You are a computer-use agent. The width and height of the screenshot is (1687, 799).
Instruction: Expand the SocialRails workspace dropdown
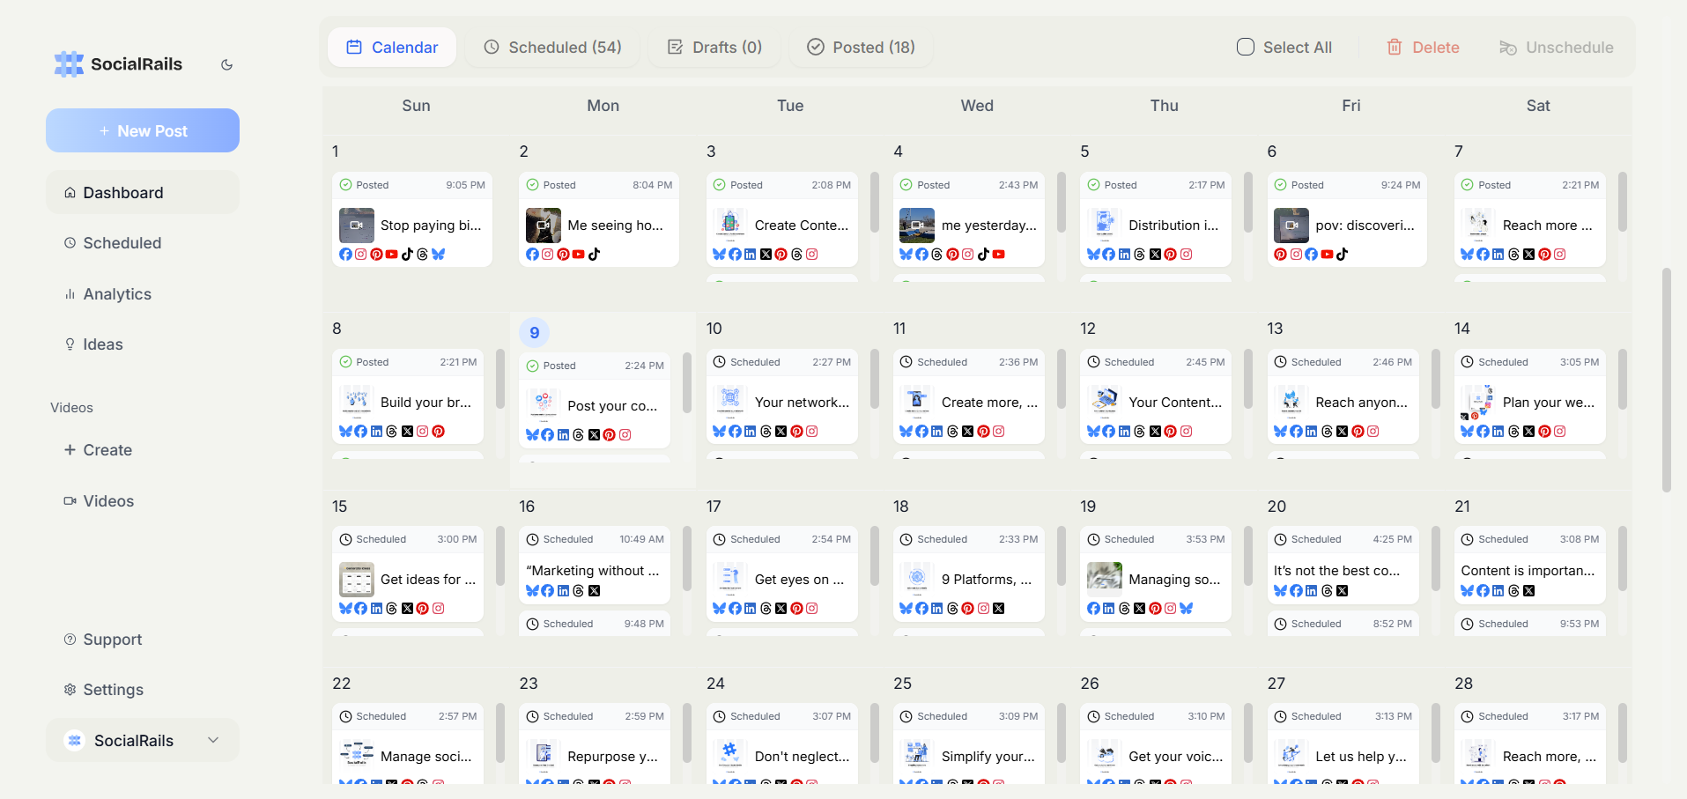coord(143,740)
